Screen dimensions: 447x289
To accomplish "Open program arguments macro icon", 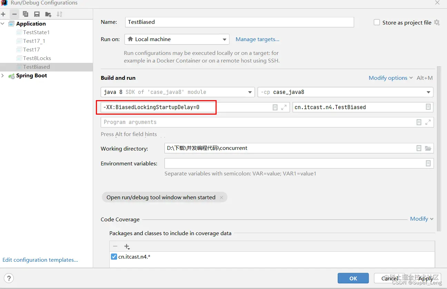I will click(419, 122).
